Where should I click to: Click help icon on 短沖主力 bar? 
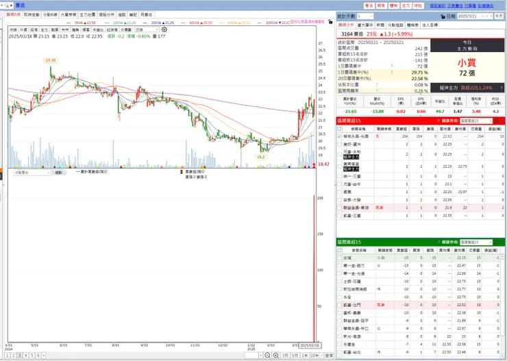pyautogui.click(x=502, y=88)
